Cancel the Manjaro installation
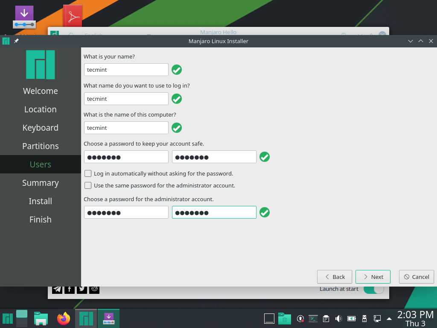This screenshot has width=437, height=328. [x=416, y=277]
